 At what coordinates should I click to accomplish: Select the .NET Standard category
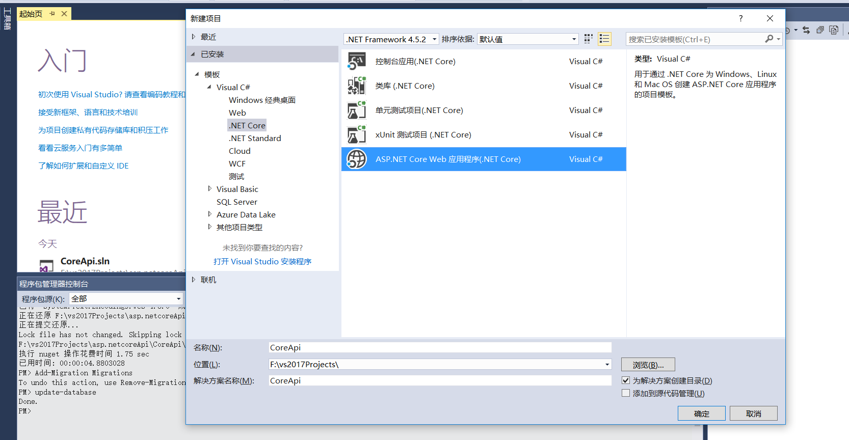(x=255, y=138)
